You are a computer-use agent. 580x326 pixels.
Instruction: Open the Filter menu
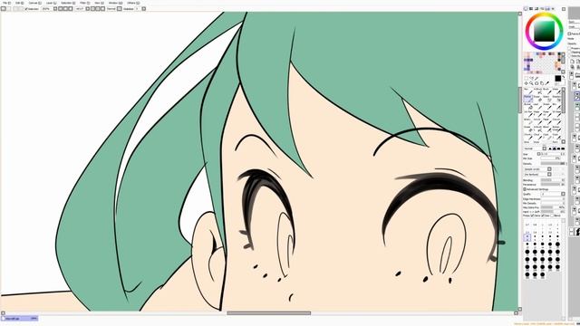[x=84, y=3]
